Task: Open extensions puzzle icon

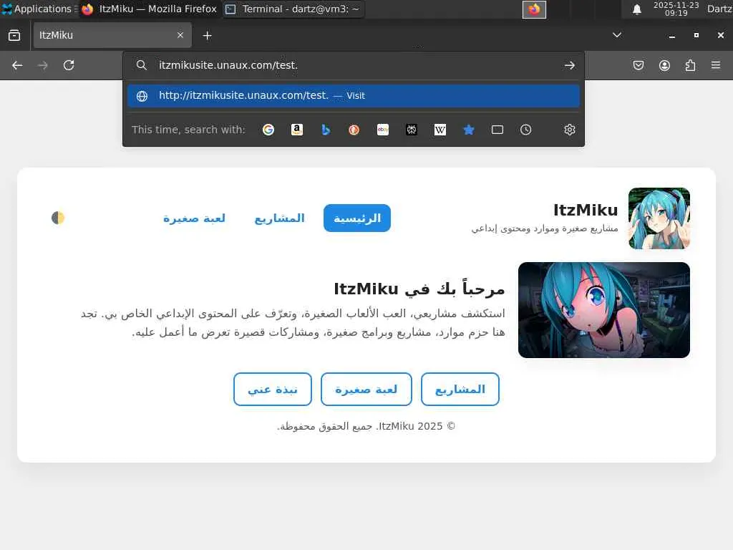Action: pyautogui.click(x=690, y=65)
